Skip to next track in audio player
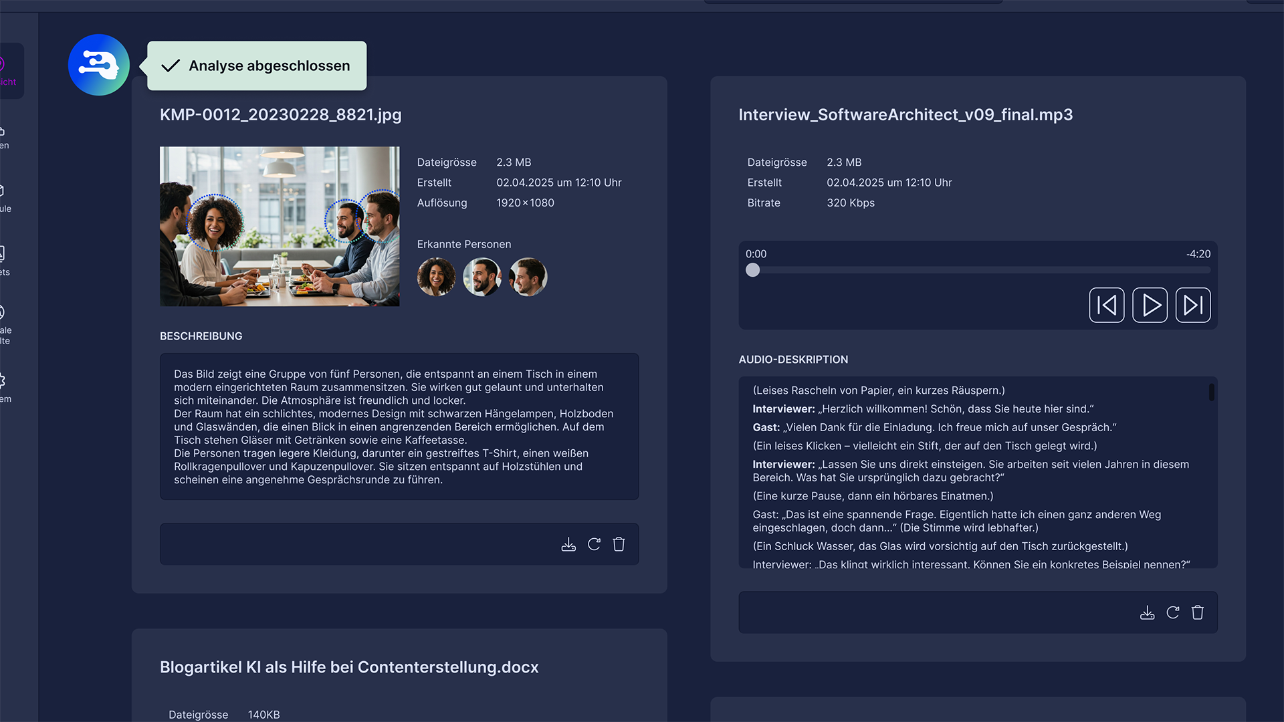The width and height of the screenshot is (1284, 722). point(1193,306)
